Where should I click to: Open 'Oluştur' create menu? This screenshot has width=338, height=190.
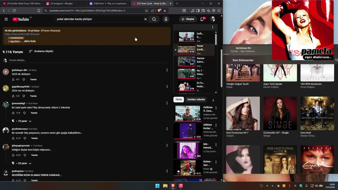point(188,19)
